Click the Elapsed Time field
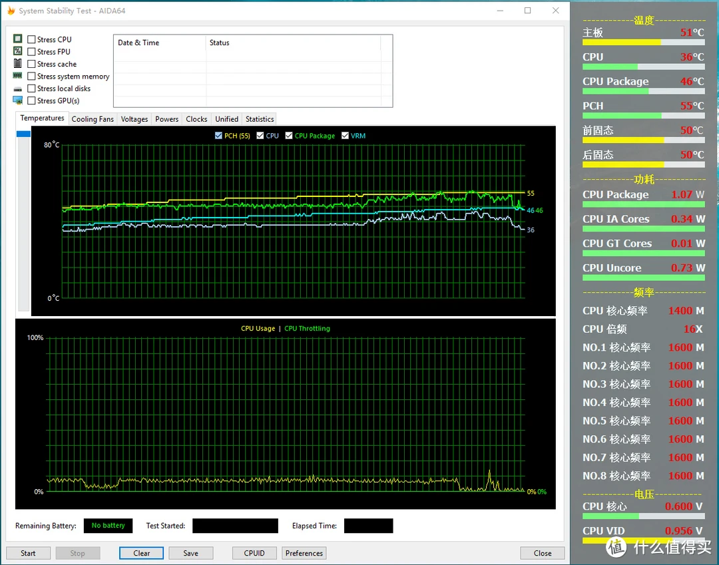719x565 pixels. 369,526
